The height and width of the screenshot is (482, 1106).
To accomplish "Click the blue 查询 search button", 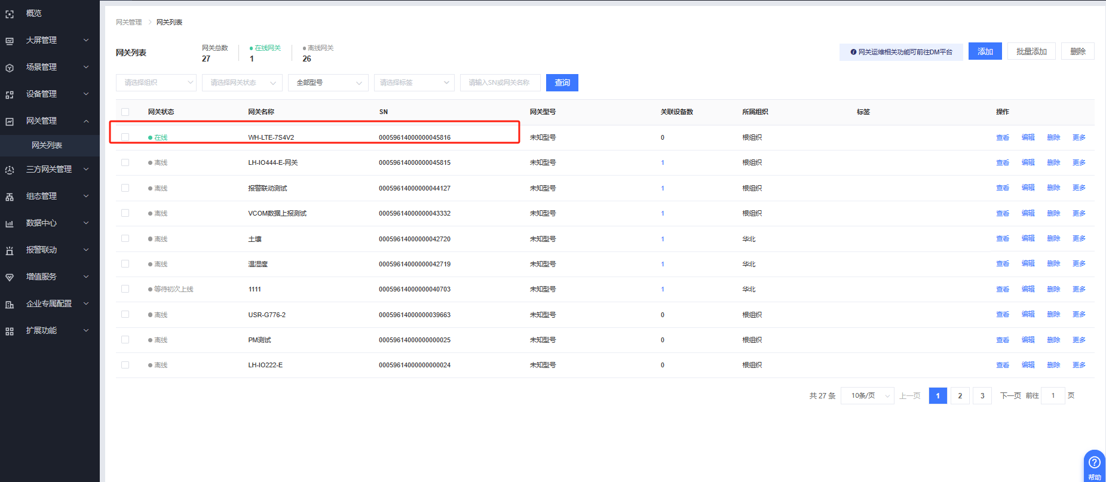I will pos(562,82).
